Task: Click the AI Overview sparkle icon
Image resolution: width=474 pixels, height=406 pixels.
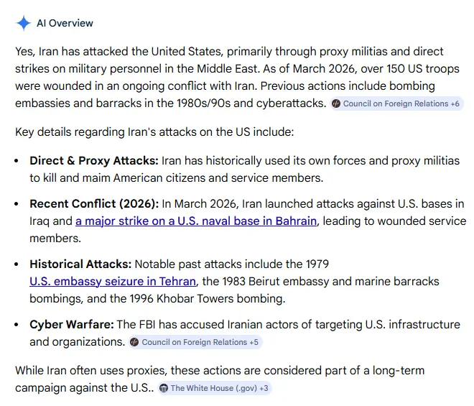Action: click(x=23, y=23)
